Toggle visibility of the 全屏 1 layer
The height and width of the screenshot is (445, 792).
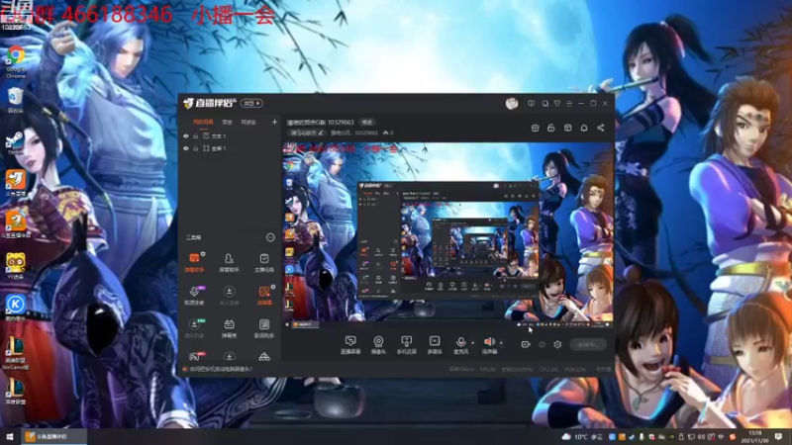coord(186,149)
